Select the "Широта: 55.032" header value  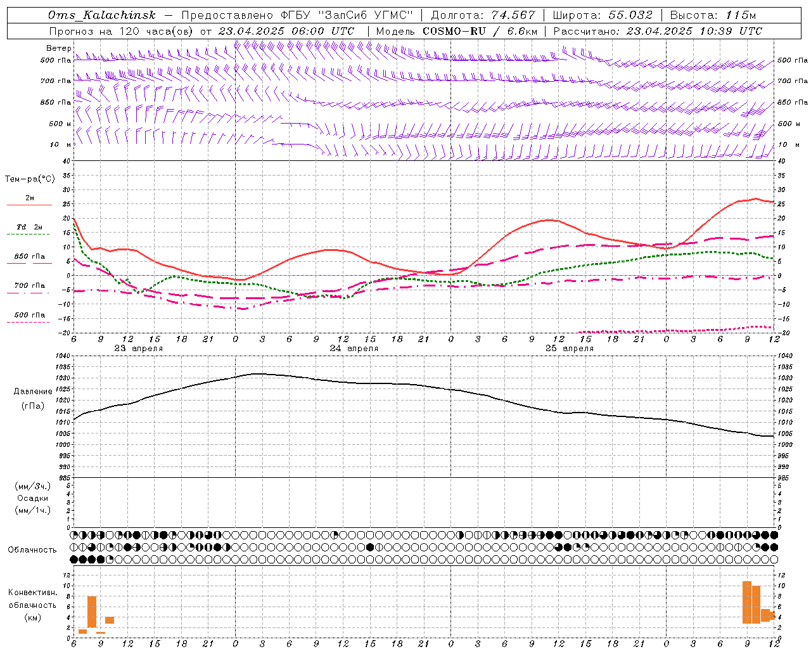603,15
